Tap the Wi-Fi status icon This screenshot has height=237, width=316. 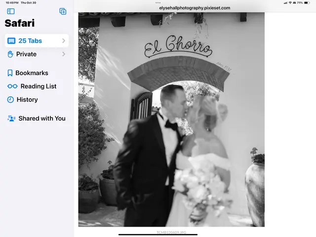point(290,2)
